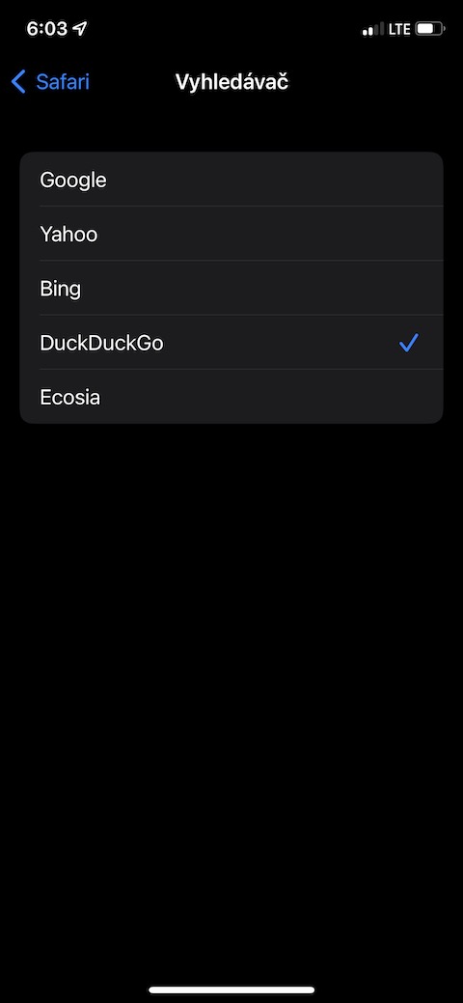463x1003 pixels.
Task: Pick Ecosia as the search engine
Action: (231, 397)
